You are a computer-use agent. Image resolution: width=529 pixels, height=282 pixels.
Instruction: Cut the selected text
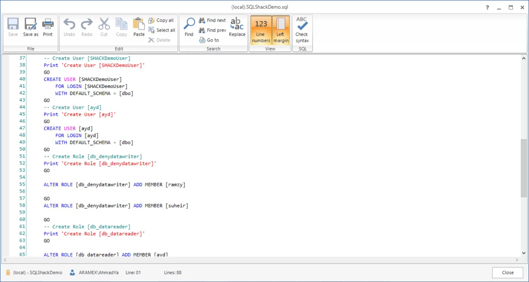click(x=104, y=27)
